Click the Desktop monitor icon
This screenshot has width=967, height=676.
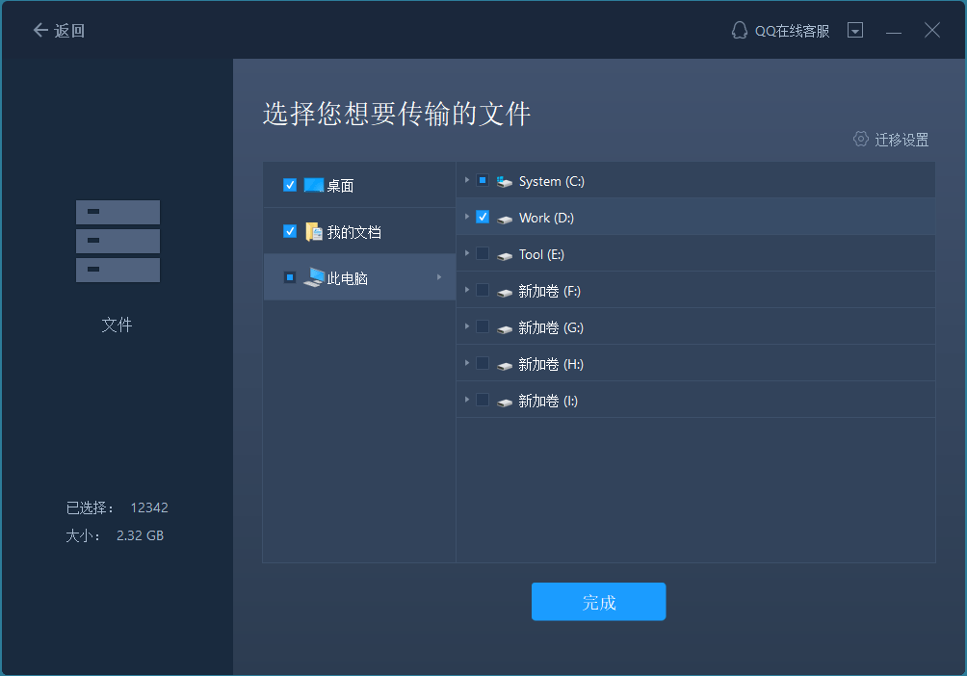[x=314, y=185]
